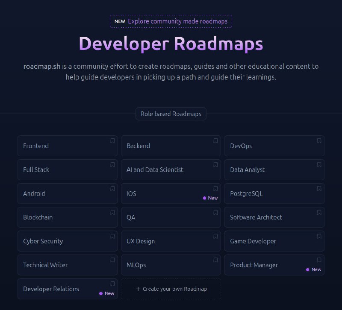Open the DevOps roadmap
The height and width of the screenshot is (310, 342).
(x=274, y=146)
